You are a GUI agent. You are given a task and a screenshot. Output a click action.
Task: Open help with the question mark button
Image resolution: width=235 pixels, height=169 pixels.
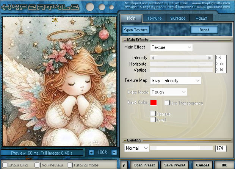point(124,165)
